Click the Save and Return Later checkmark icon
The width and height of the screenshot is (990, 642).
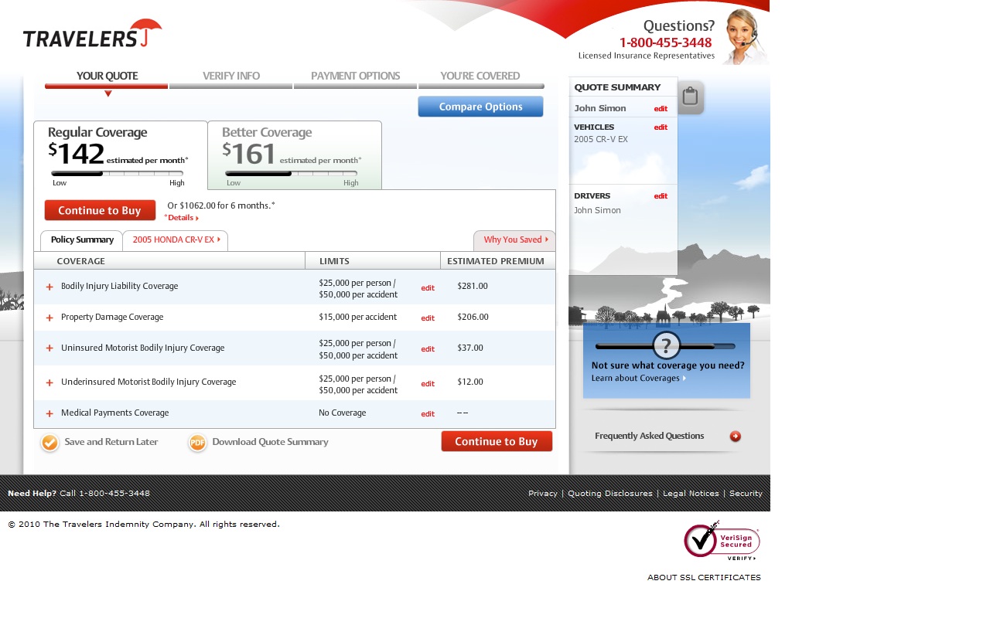(50, 443)
